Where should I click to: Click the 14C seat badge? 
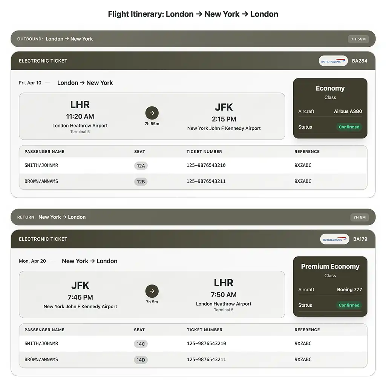[141, 344]
